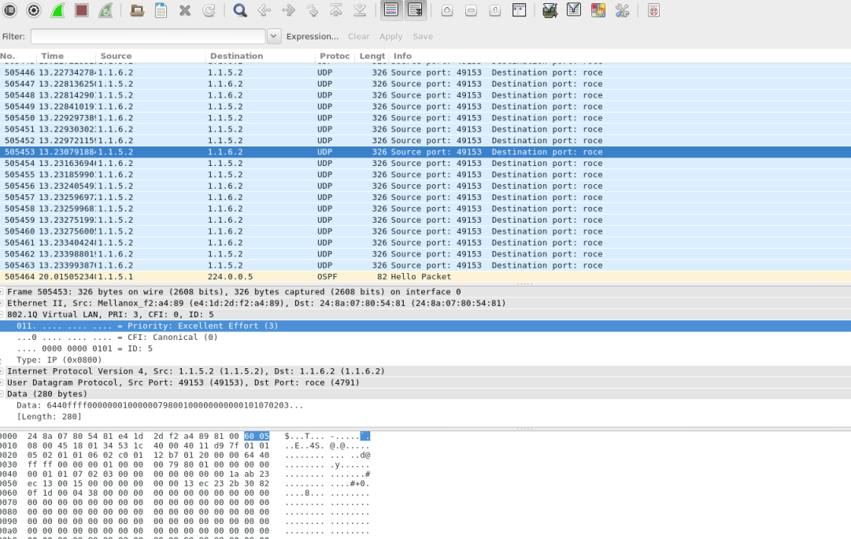Toggle packet list colorization
Screen dimensions: 851x539
pyautogui.click(x=390, y=10)
